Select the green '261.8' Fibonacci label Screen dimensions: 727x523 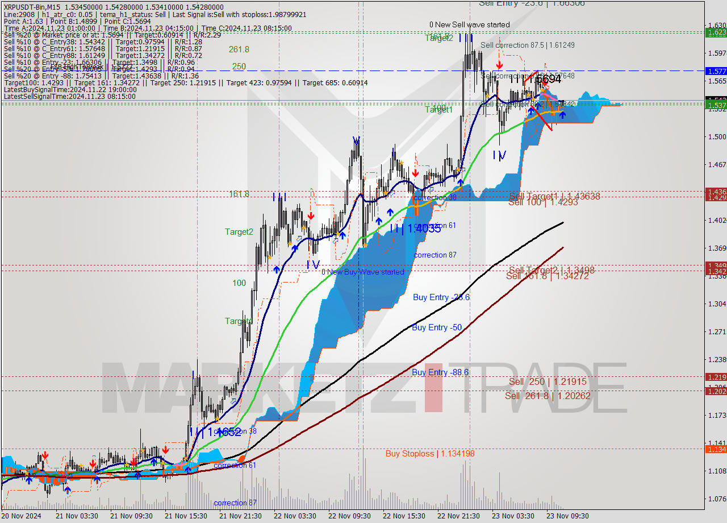point(239,49)
